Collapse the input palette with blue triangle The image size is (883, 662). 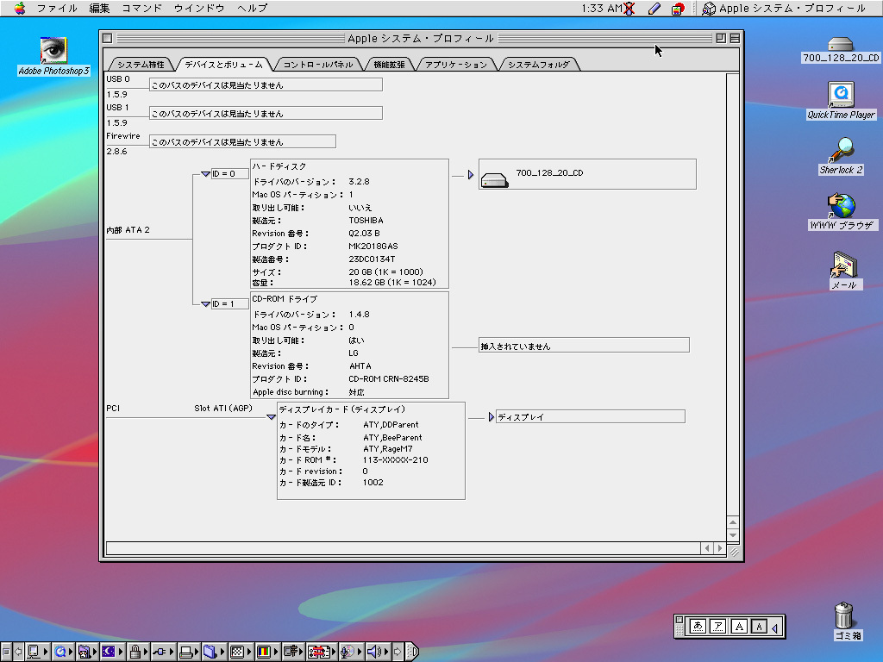[775, 627]
